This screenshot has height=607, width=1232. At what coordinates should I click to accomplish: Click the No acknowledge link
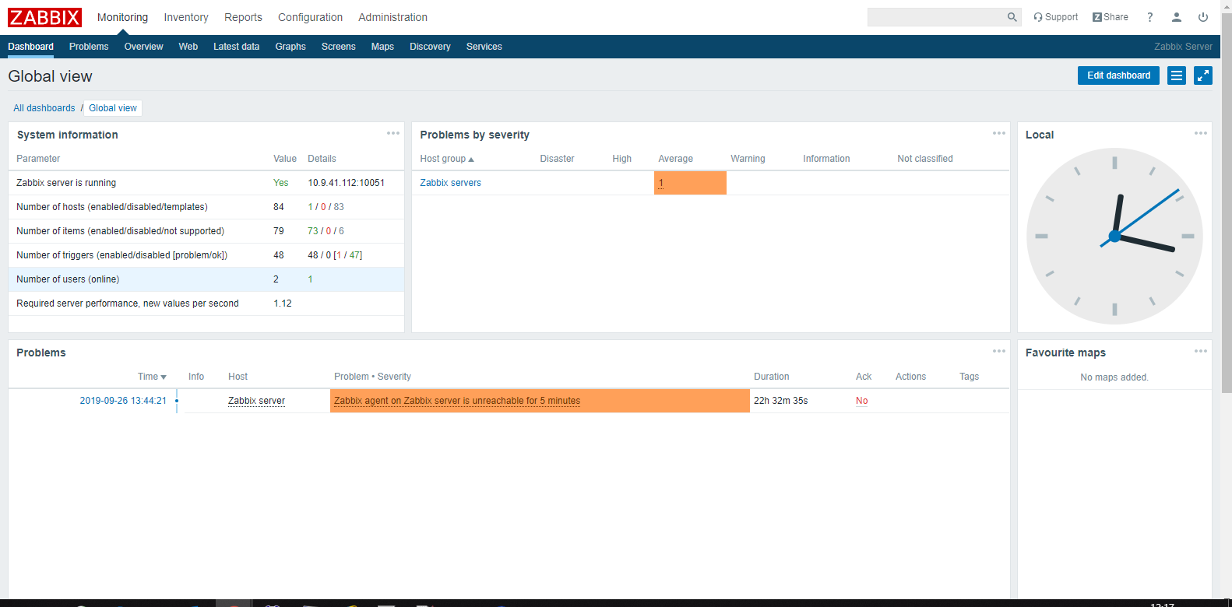point(861,401)
